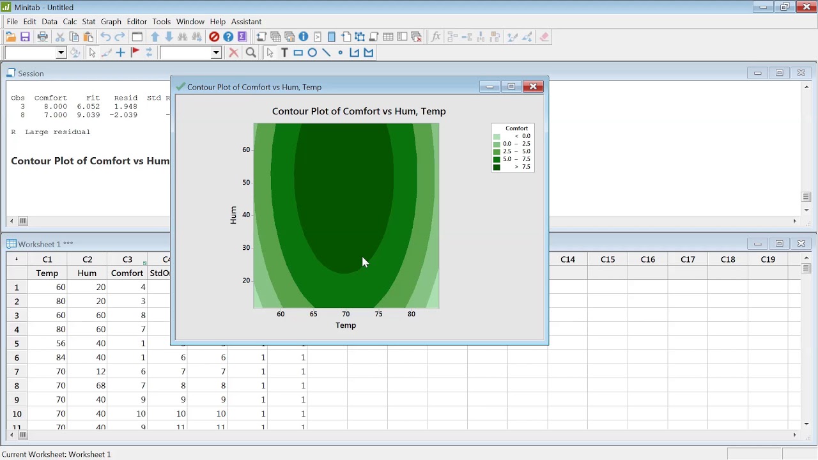Screen dimensions: 818x460
Task: Select column header C1 in the worksheet
Action: click(47, 259)
